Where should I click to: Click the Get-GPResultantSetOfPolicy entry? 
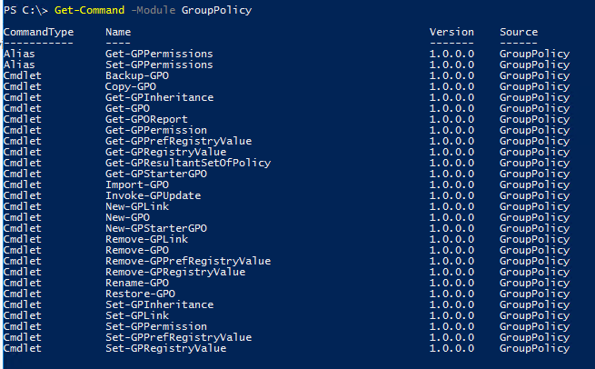pos(188,163)
